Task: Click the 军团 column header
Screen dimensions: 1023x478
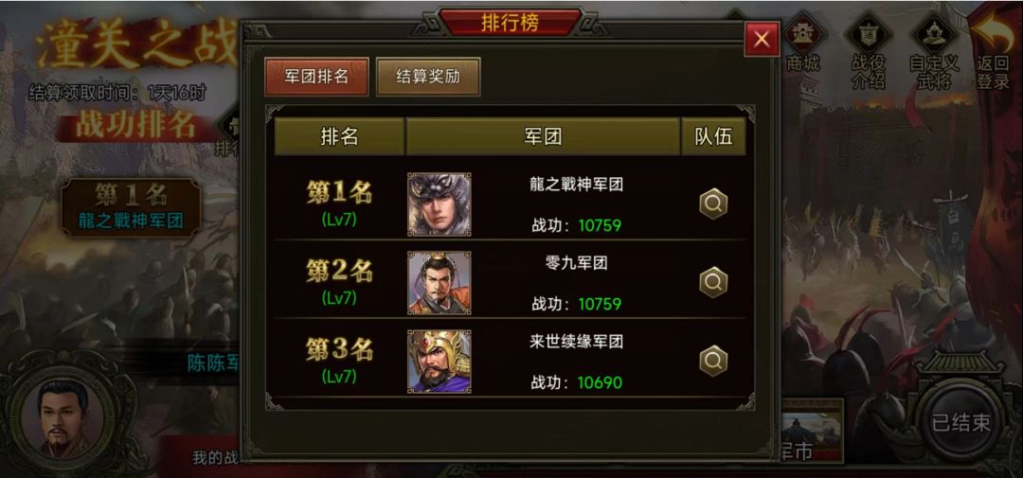Action: click(543, 136)
